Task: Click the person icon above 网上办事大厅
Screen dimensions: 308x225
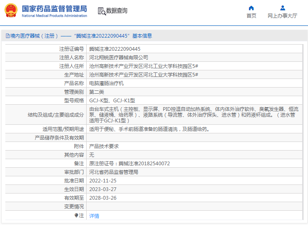Action: (282, 8)
